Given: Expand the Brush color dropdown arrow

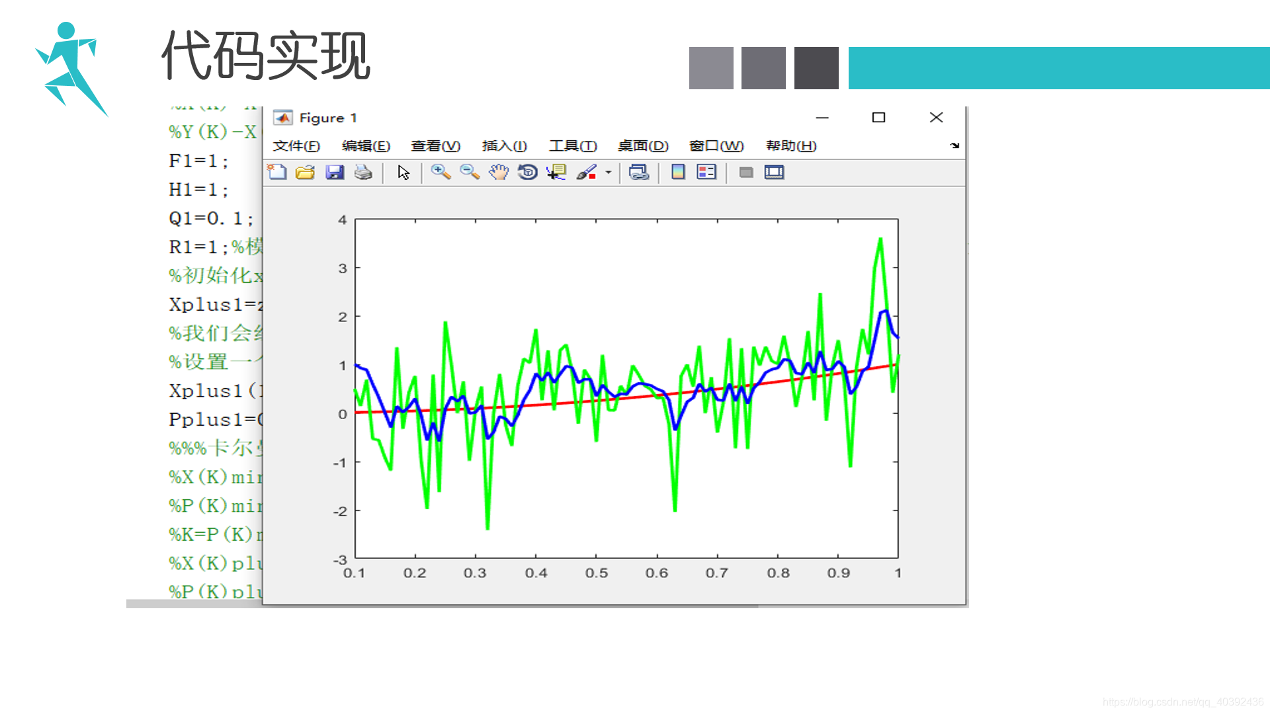Looking at the screenshot, I should [x=608, y=173].
